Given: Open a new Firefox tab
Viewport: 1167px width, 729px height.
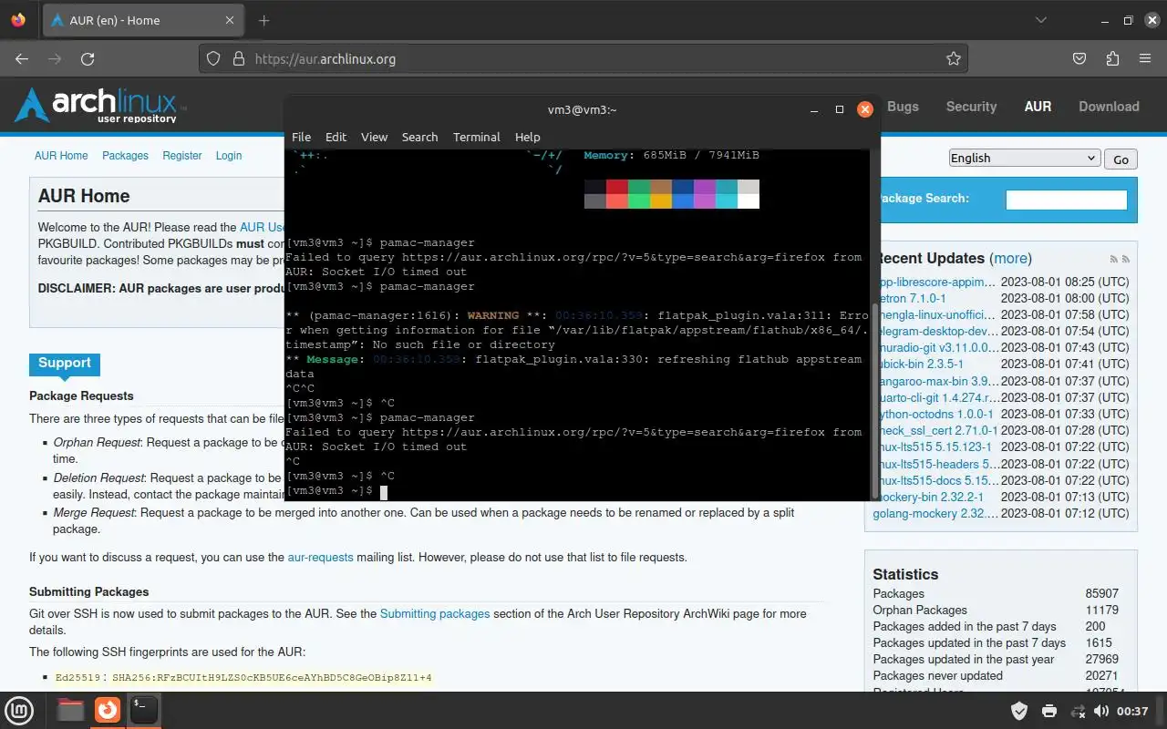Looking at the screenshot, I should pyautogui.click(x=263, y=20).
